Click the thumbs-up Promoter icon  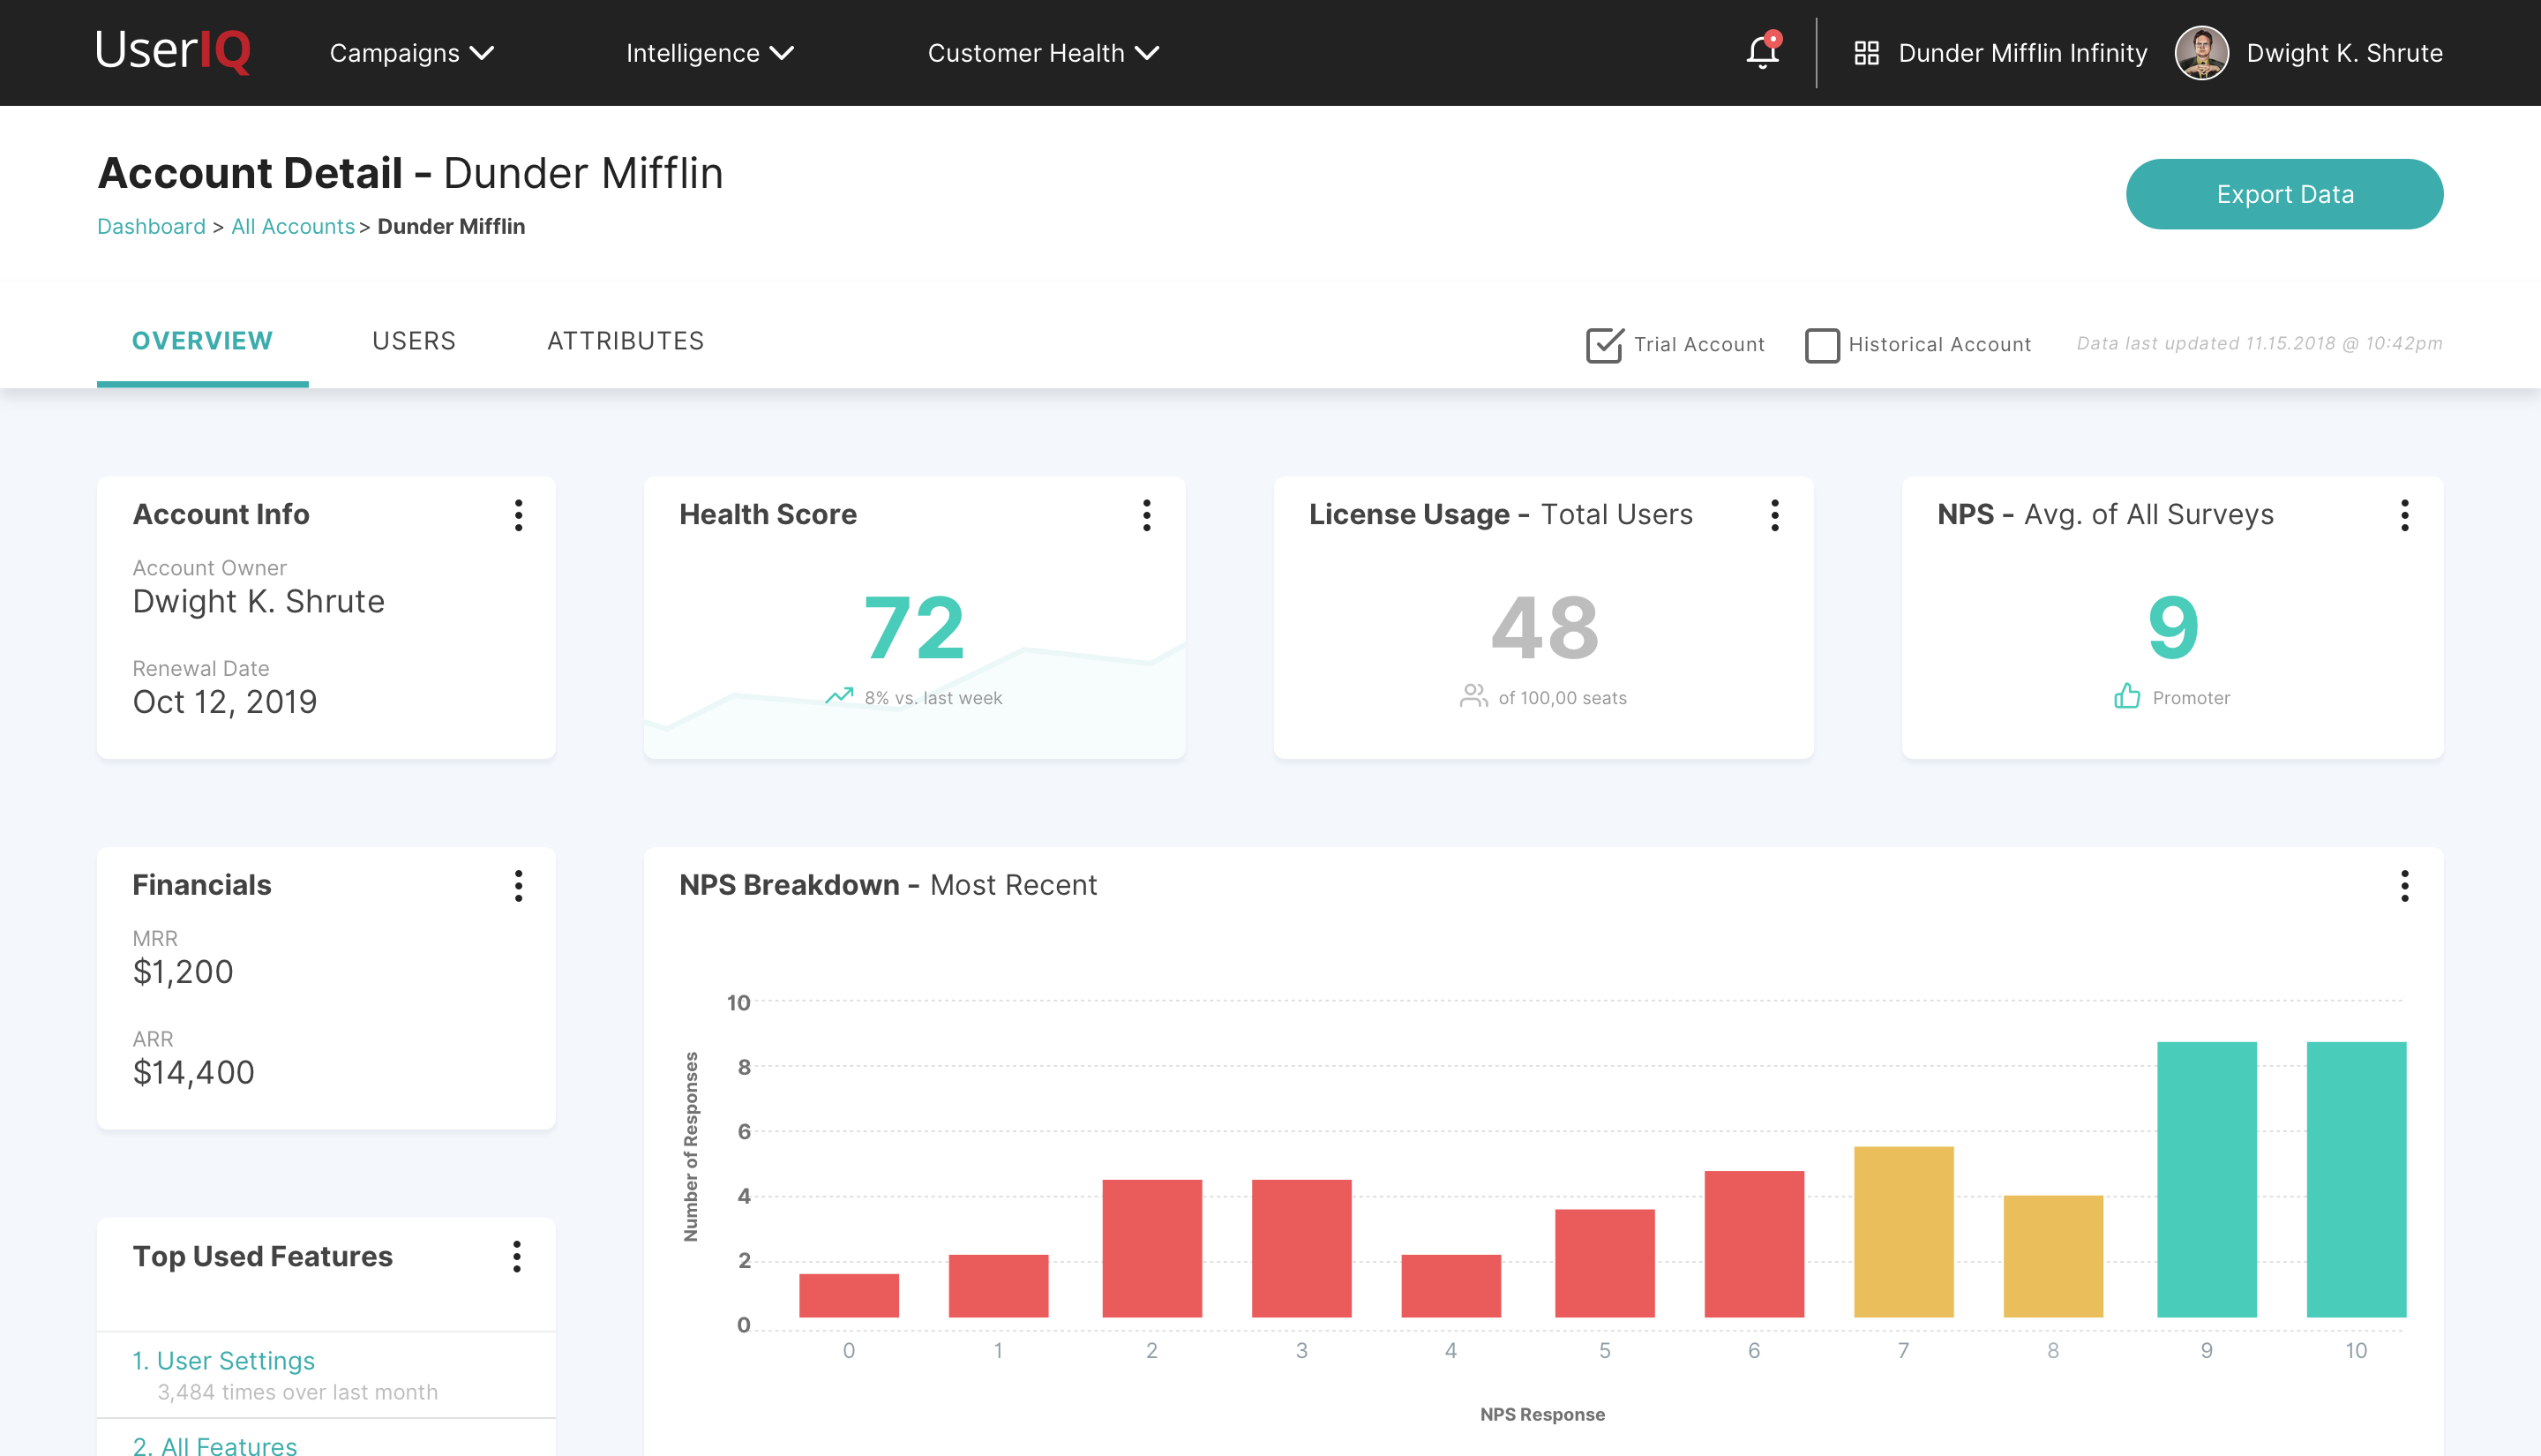[x=2127, y=696]
